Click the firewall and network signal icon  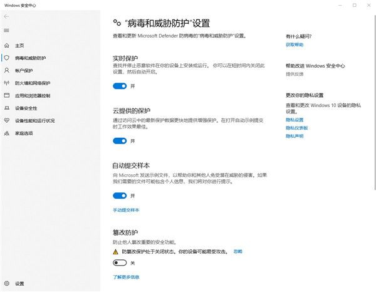pos(7,83)
